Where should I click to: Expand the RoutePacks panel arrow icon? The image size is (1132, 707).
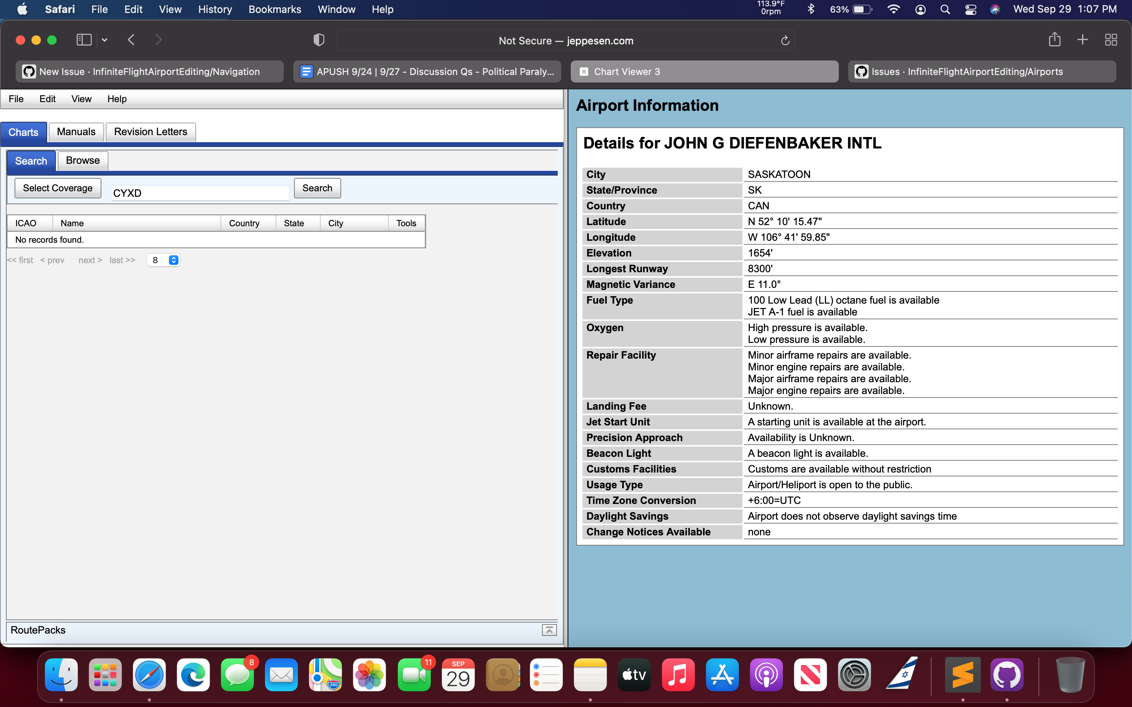[x=549, y=630]
